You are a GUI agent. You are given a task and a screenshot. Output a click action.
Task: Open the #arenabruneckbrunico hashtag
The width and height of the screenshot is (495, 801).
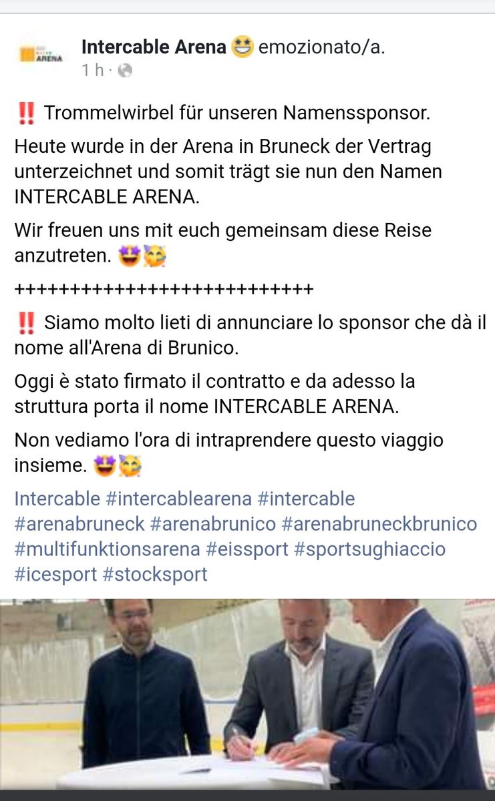(379, 524)
